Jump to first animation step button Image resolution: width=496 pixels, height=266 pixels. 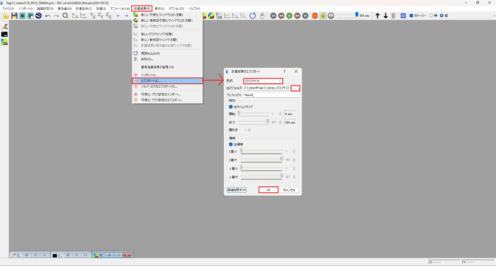[273, 16]
